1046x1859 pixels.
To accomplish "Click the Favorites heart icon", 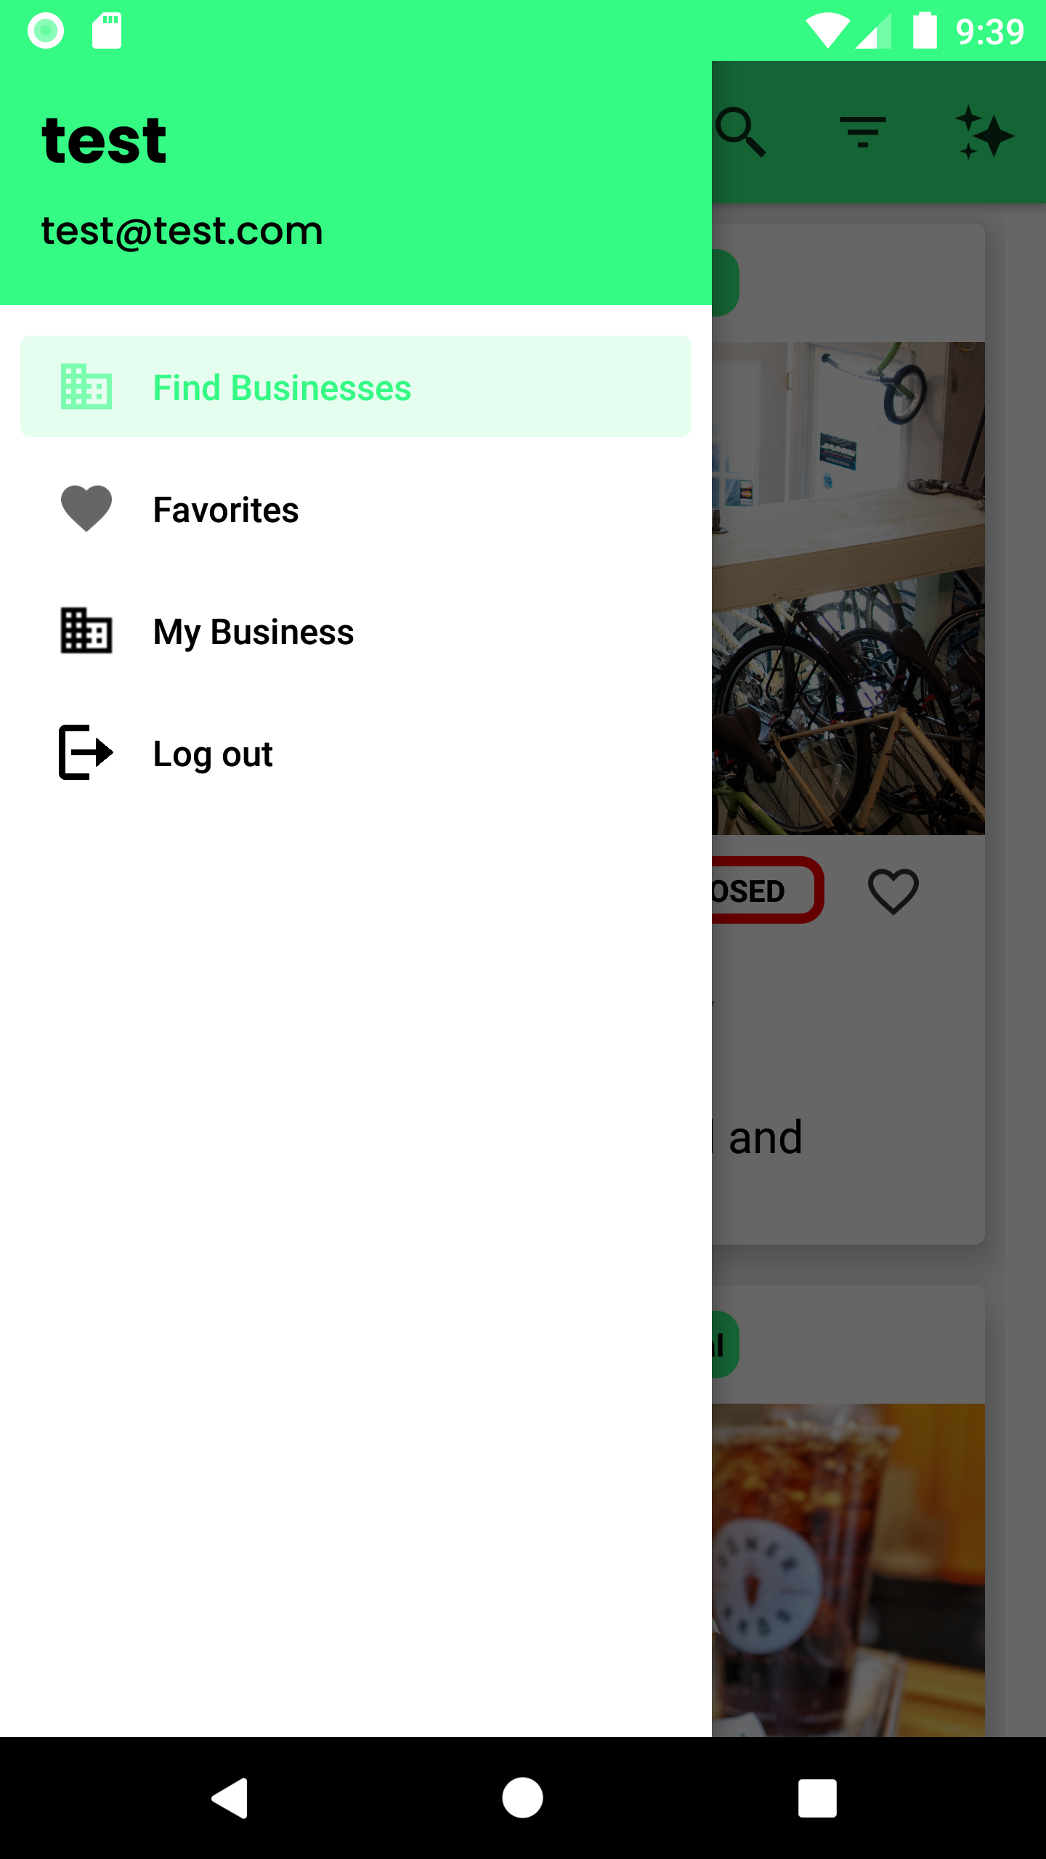I will (x=86, y=508).
